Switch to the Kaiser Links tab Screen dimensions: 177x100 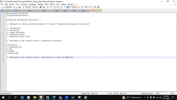35,11
